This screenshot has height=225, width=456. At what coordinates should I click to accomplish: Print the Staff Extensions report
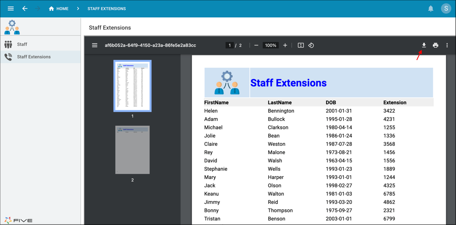click(436, 45)
